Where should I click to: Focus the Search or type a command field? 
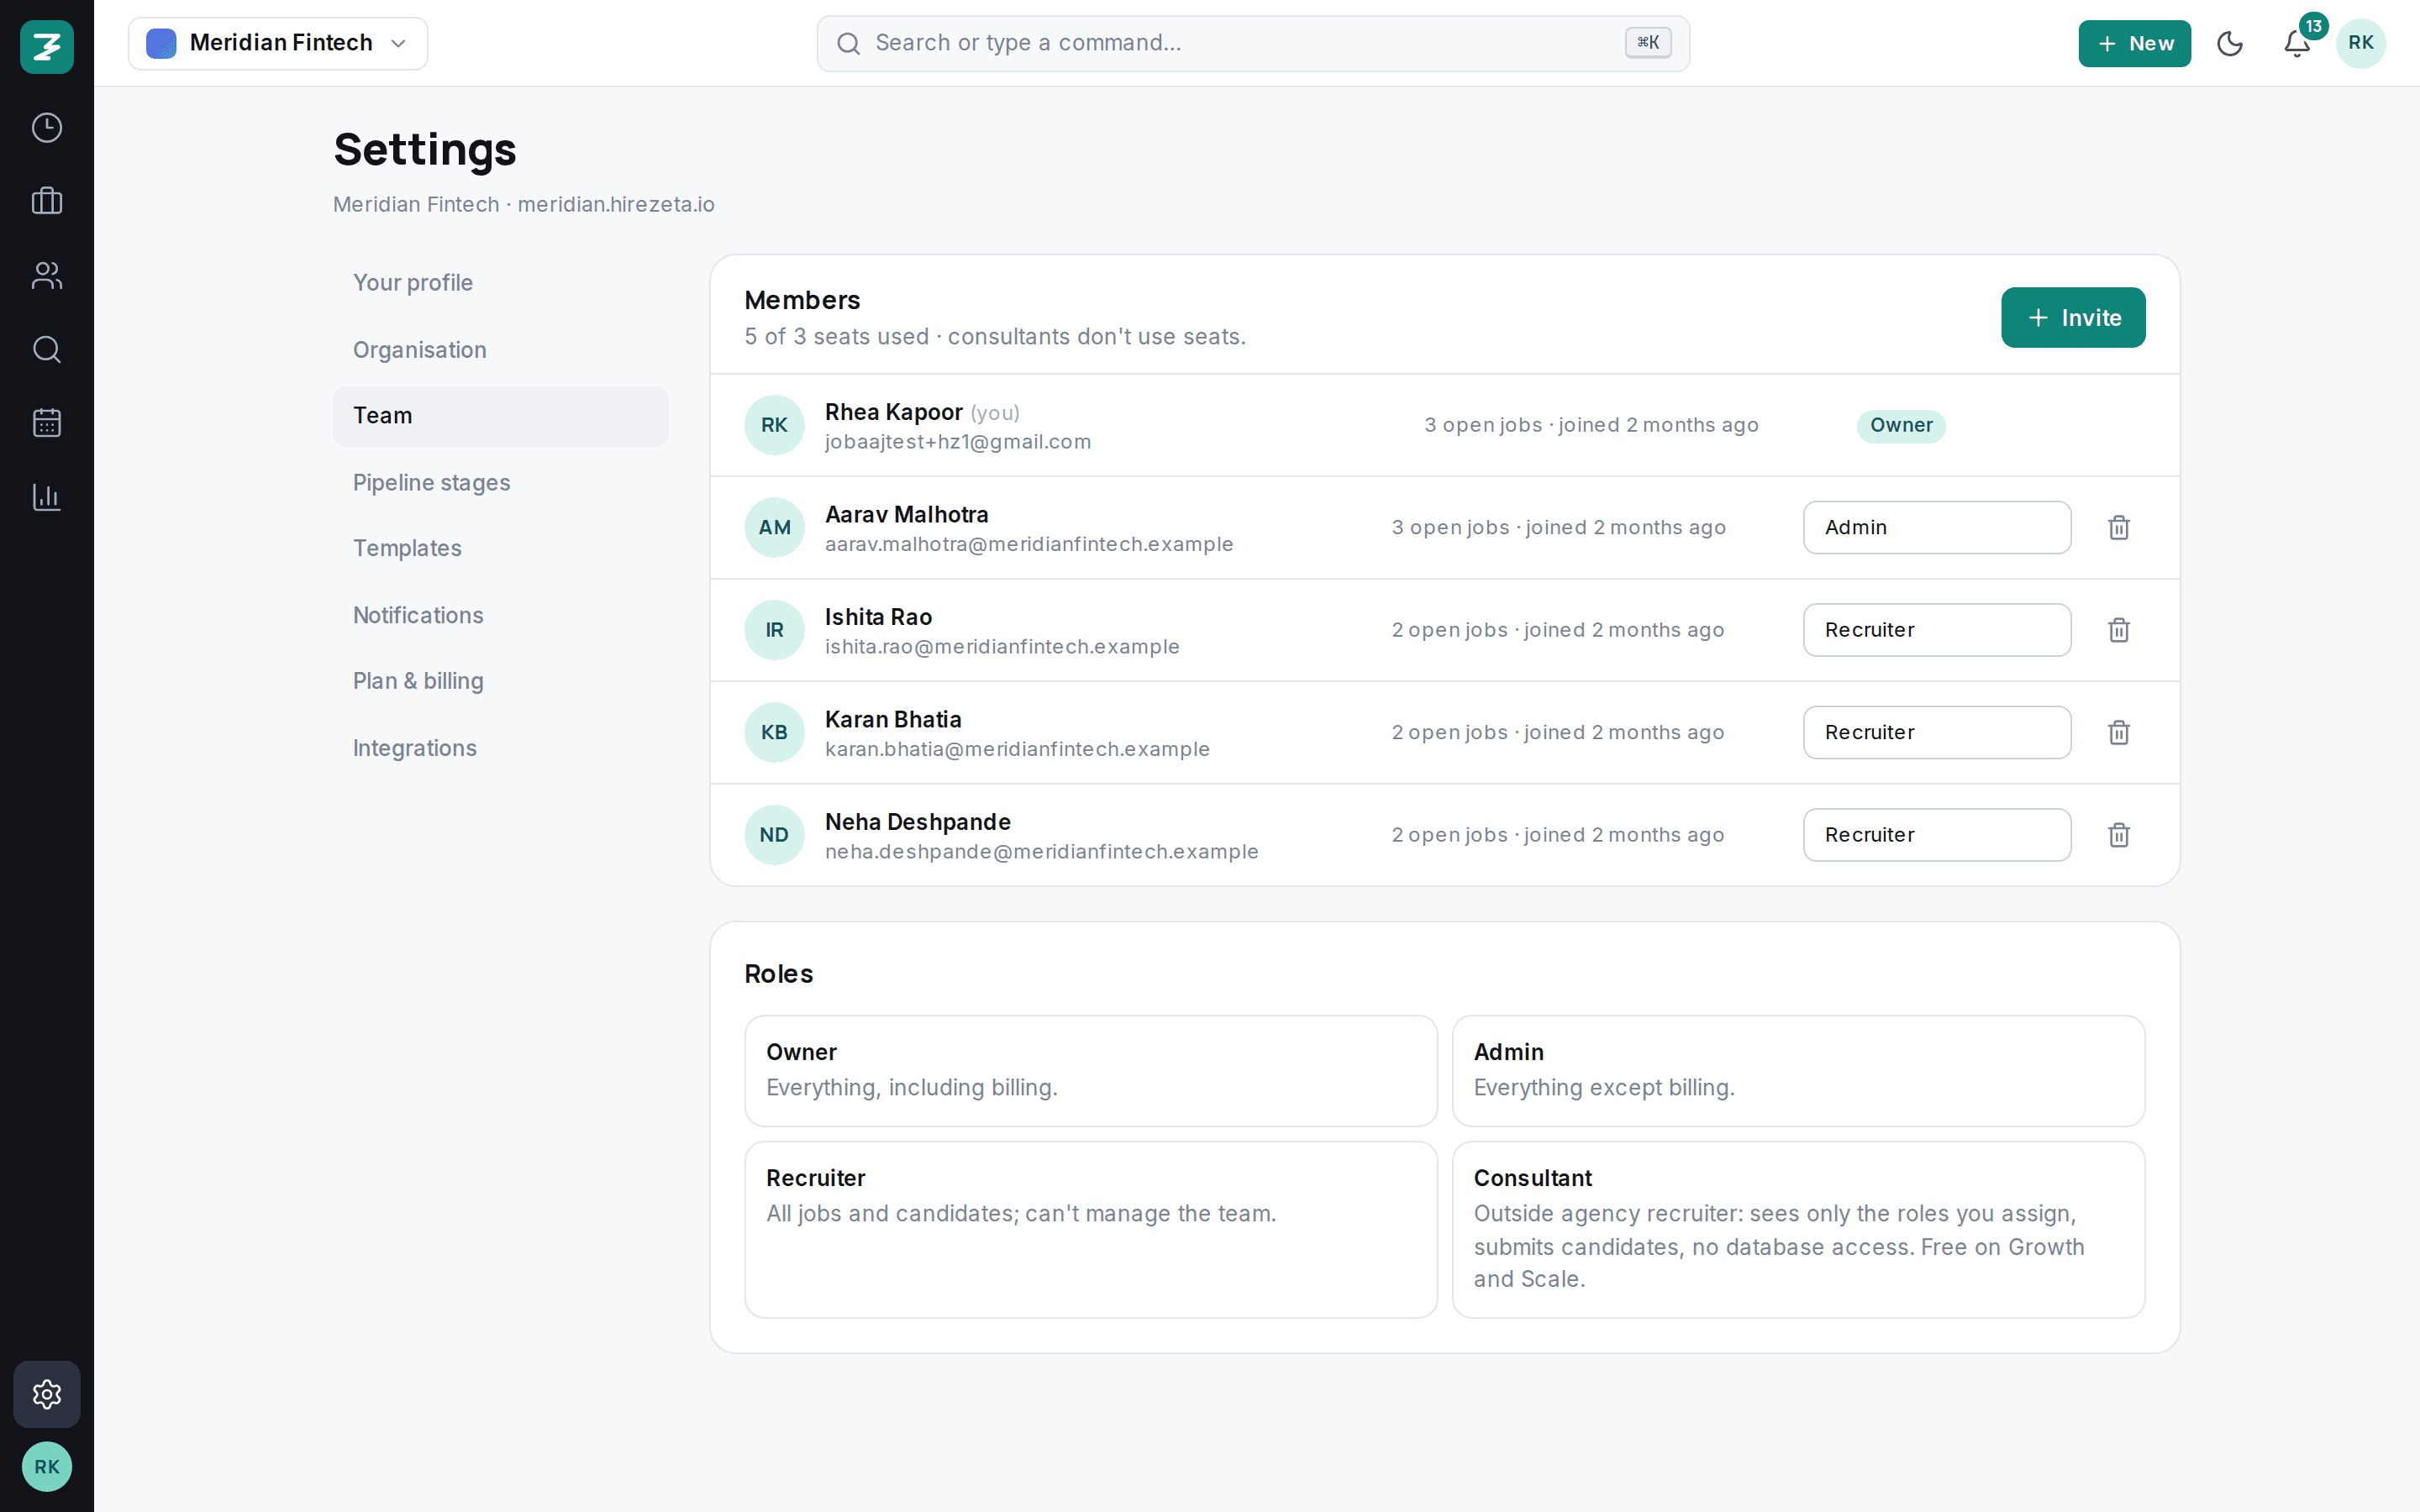(x=1253, y=43)
